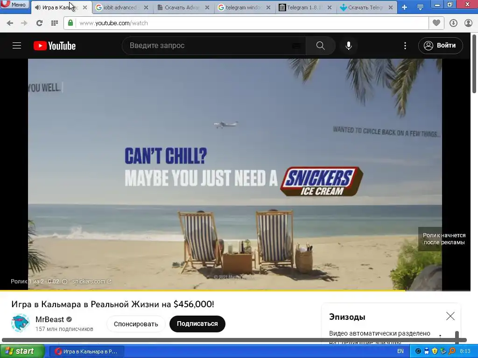Close the Эпизоды panel
The height and width of the screenshot is (358, 478).
coord(450,316)
